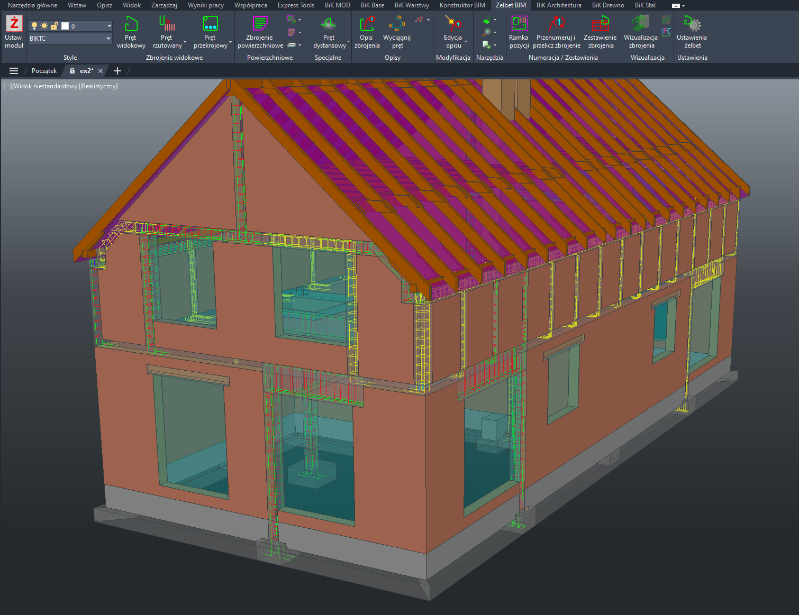This screenshot has height=615, width=799.
Task: Click the lock icon on the ex2 tab
Action: (x=72, y=71)
